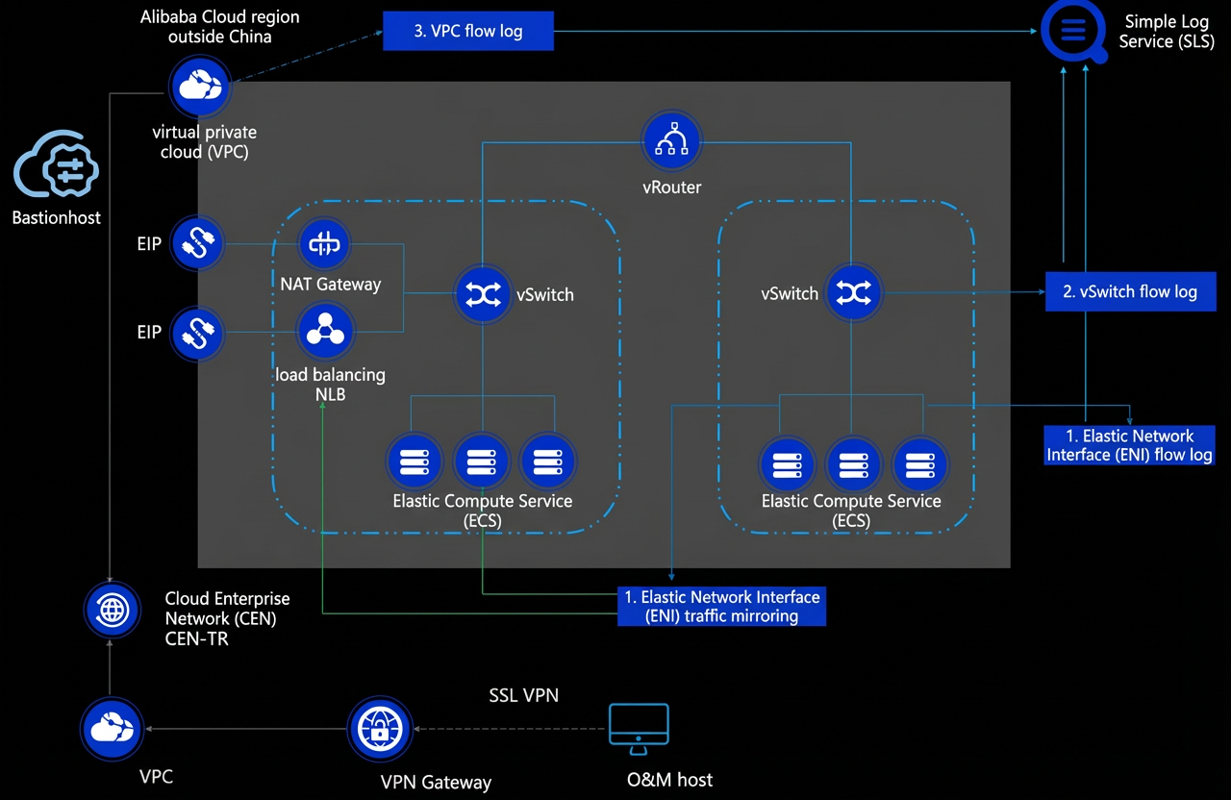This screenshot has height=800, width=1231.
Task: Click the EIP label beside the NLB row
Action: (x=149, y=333)
